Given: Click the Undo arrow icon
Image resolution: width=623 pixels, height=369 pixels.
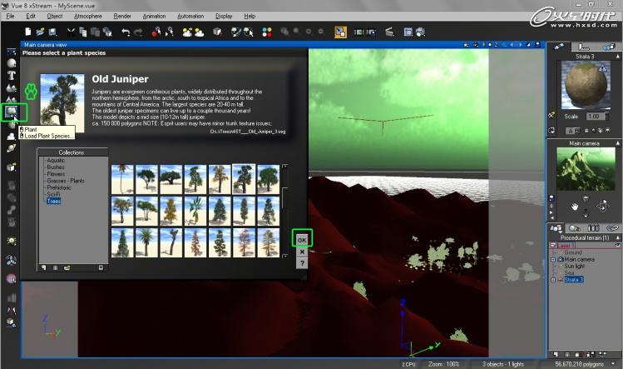Looking at the screenshot, I should tap(126, 32).
